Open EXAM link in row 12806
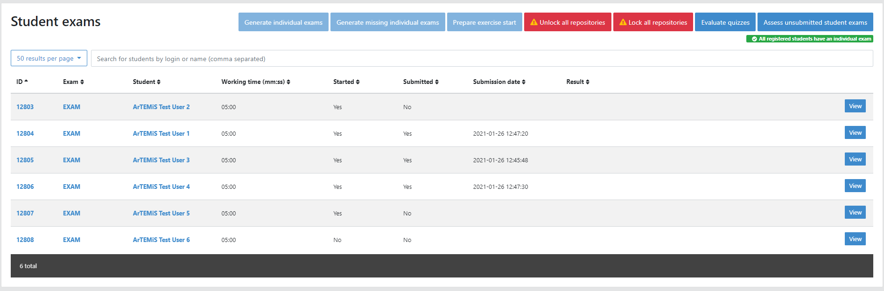Screen dimensions: 884x291 tap(71, 187)
